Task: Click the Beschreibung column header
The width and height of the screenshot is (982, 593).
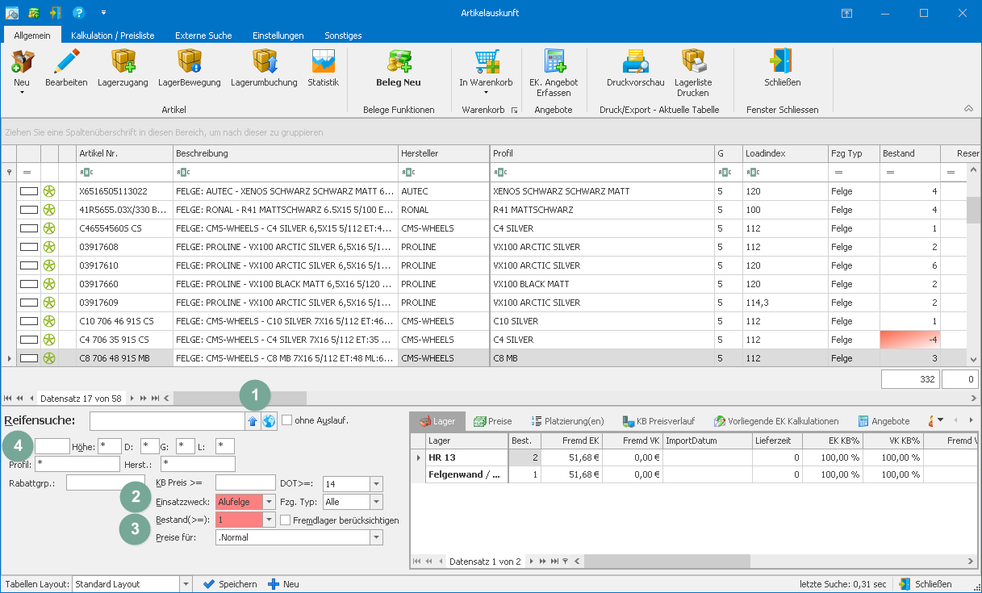Action: tap(286, 153)
